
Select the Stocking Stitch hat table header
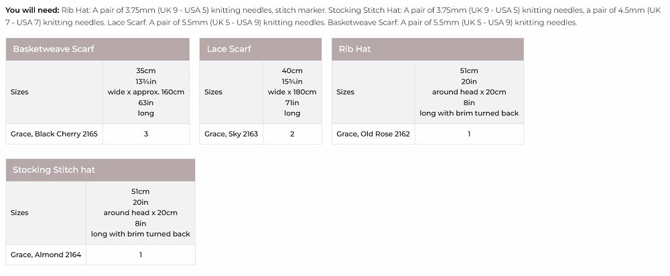(x=54, y=170)
